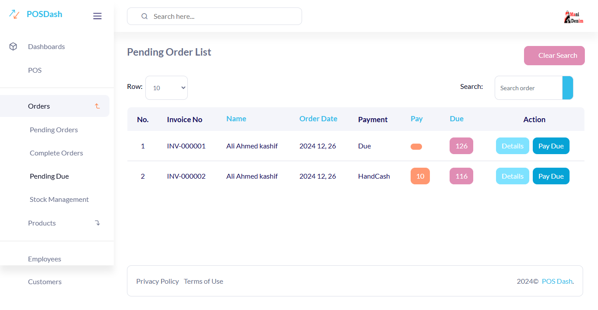The image size is (598, 310).
Task: Open Dashboards in the sidebar
Action: point(46,46)
